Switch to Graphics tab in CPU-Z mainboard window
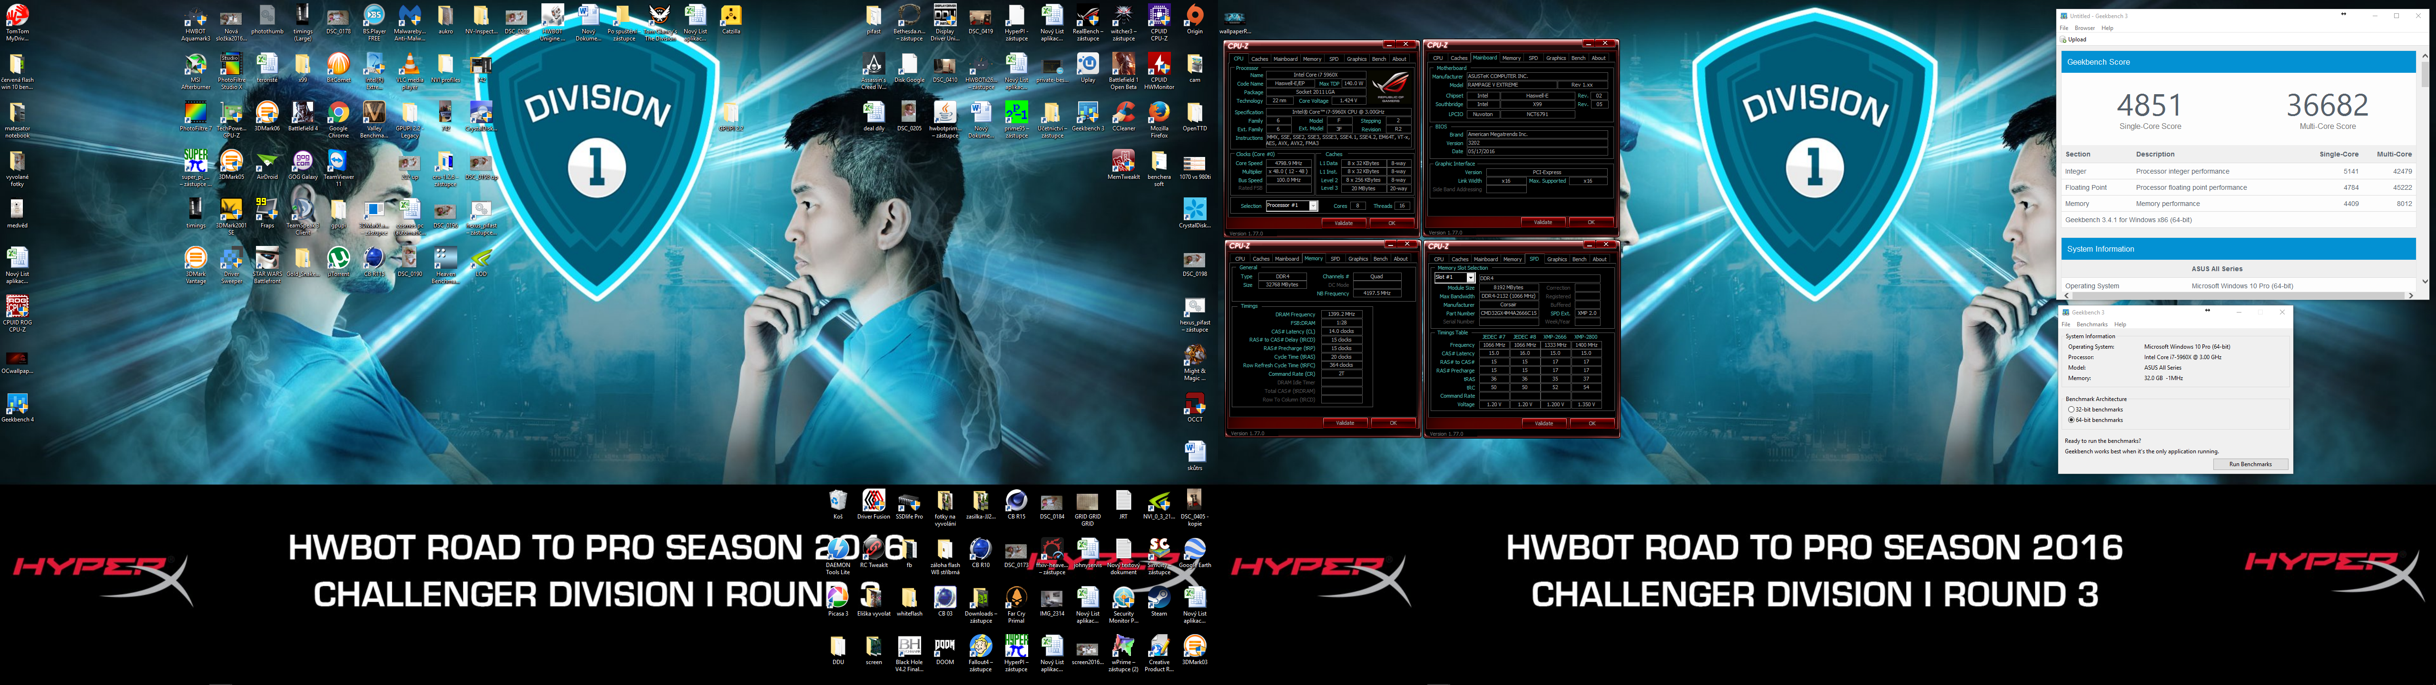Image resolution: width=2436 pixels, height=685 pixels. pyautogui.click(x=1556, y=59)
